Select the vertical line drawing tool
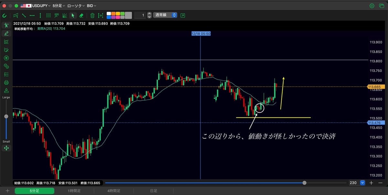Viewport: 388px width, 195px height. pos(40,15)
